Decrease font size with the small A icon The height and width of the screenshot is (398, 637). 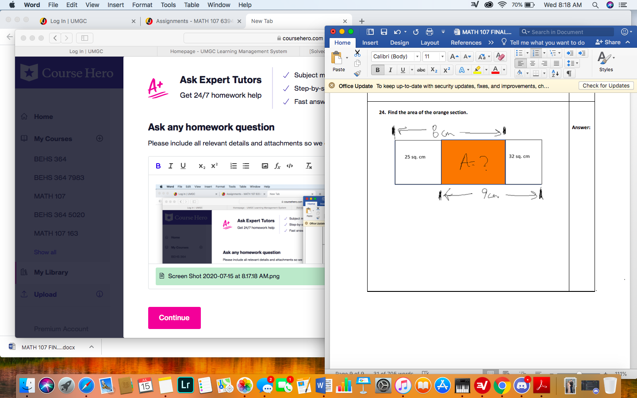tap(467, 57)
